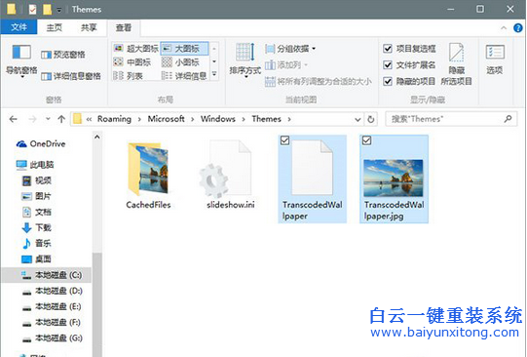The image size is (527, 357).
Task: Select the TranscodedWallpaper.jpg thumbnail
Action: coord(394,178)
